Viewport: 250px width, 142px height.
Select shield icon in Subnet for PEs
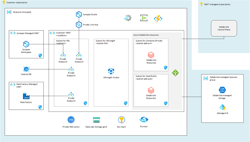[85, 103]
